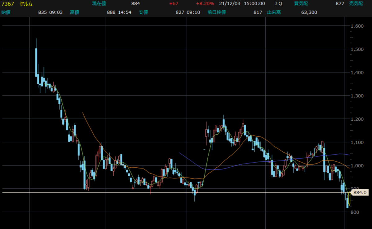Click the 買気配 label
This screenshot has width=372, height=229.
coord(301,4)
